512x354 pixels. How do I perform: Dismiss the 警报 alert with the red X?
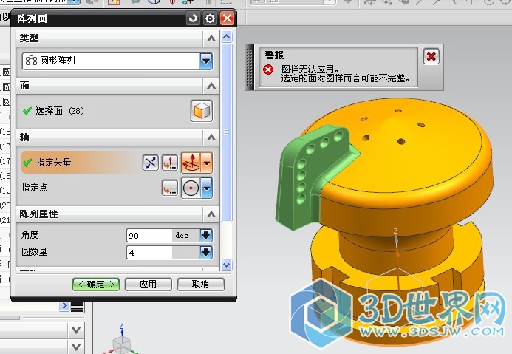coord(431,56)
